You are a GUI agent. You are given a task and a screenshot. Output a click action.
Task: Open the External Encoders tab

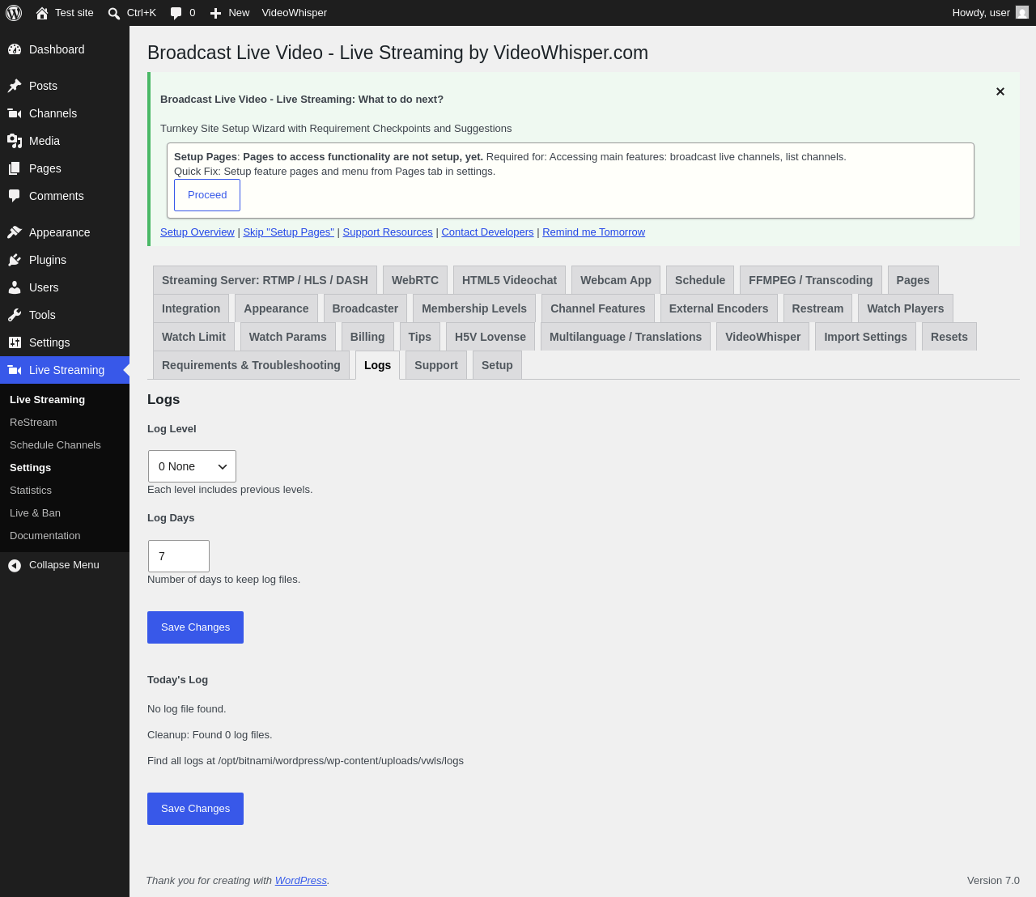click(x=719, y=308)
